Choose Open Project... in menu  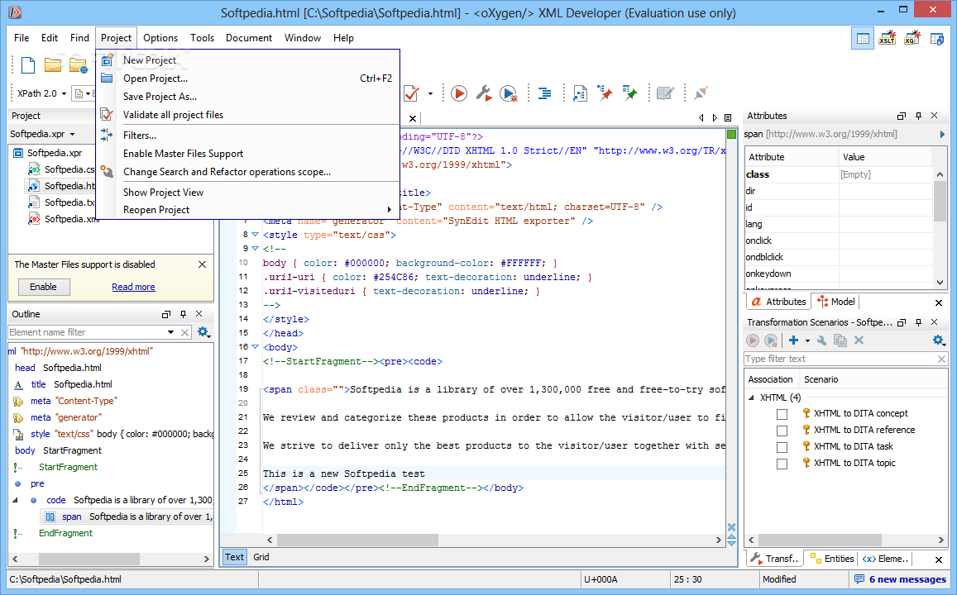[x=248, y=78]
